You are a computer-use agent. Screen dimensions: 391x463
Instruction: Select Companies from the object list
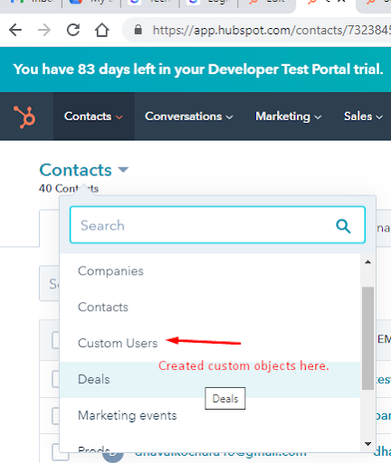click(x=210, y=271)
